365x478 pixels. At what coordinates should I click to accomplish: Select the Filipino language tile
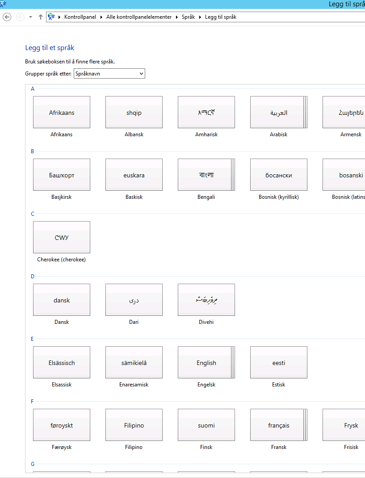point(134,425)
